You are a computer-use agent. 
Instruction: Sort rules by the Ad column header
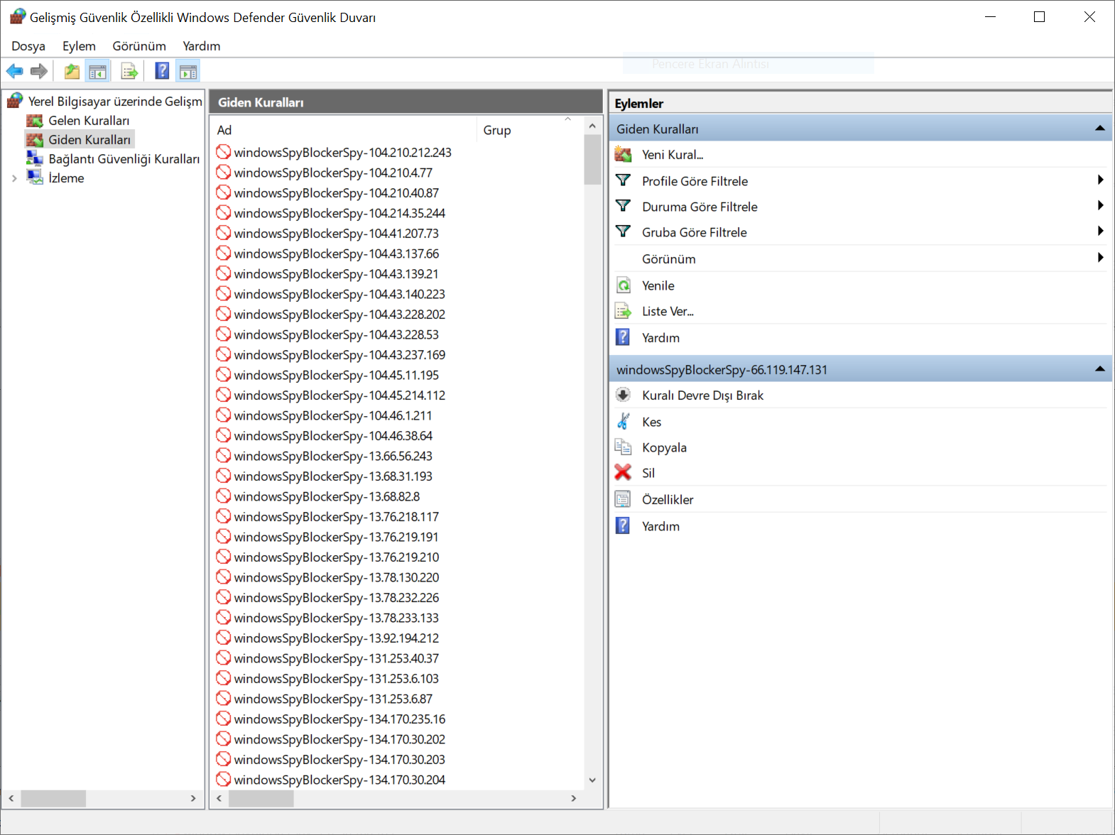point(344,130)
